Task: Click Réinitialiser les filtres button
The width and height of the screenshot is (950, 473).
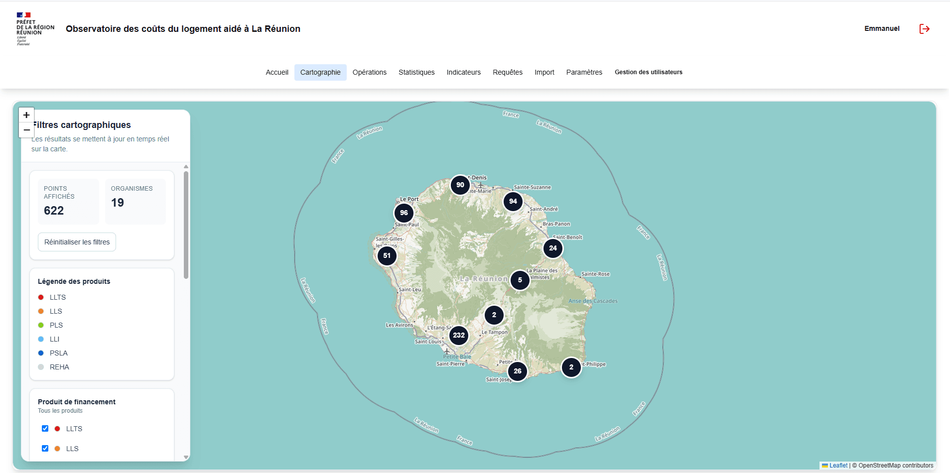Action: pyautogui.click(x=77, y=242)
